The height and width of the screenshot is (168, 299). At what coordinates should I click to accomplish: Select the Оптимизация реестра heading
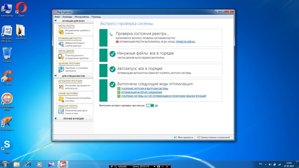(70, 38)
